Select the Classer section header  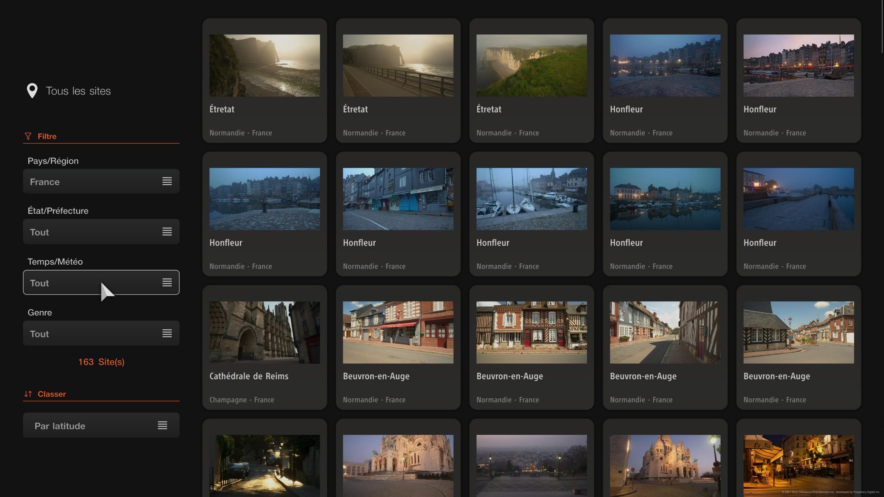[x=52, y=394]
